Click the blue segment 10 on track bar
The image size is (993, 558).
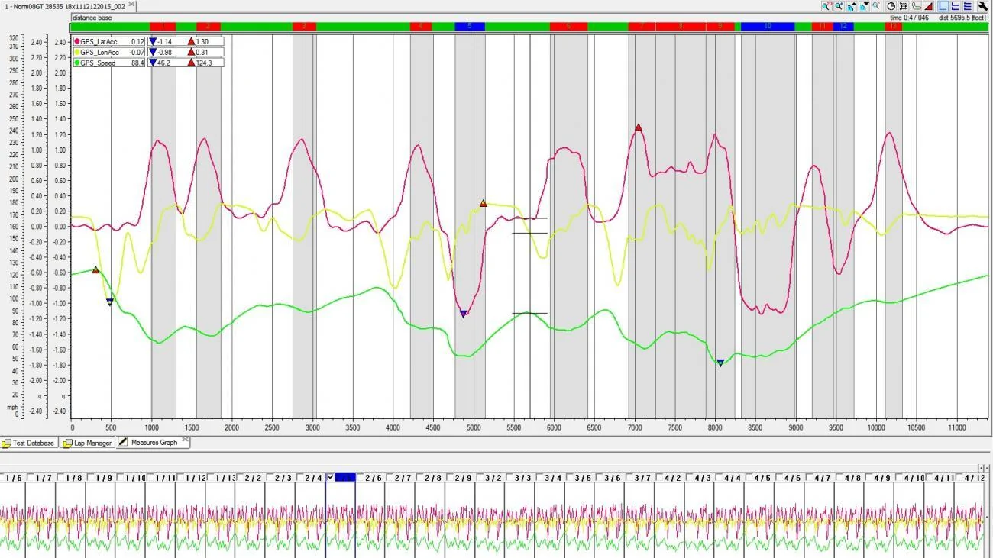(x=767, y=26)
